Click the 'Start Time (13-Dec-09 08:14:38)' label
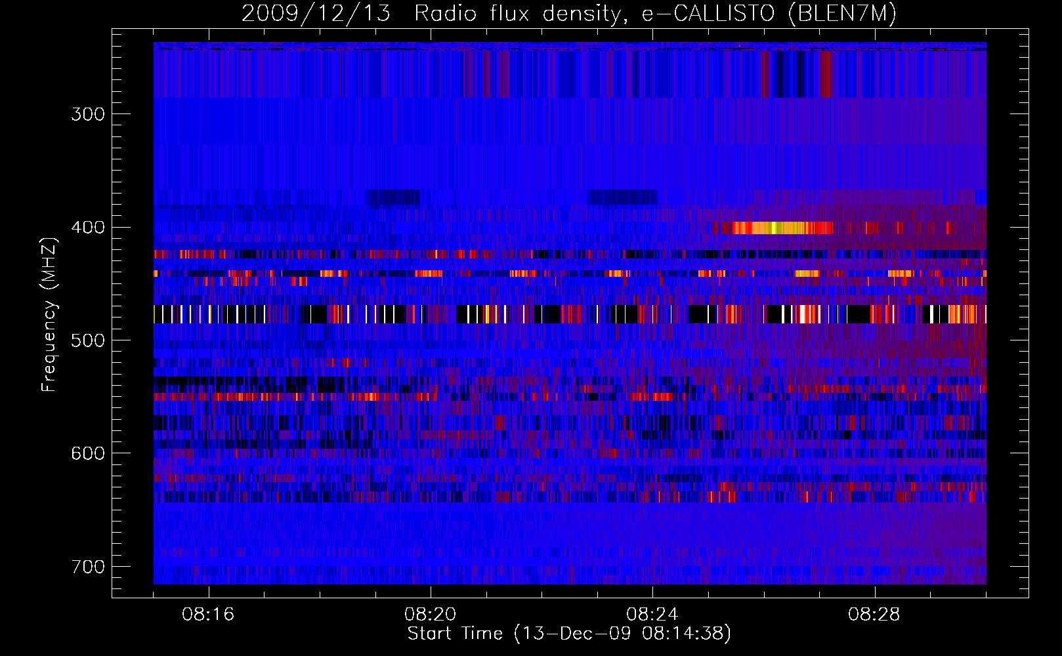 pyautogui.click(x=569, y=634)
